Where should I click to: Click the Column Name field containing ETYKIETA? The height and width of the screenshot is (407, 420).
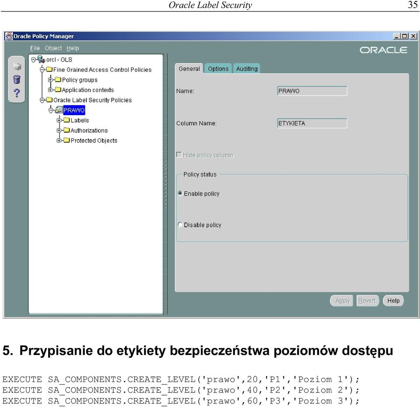tap(312, 123)
